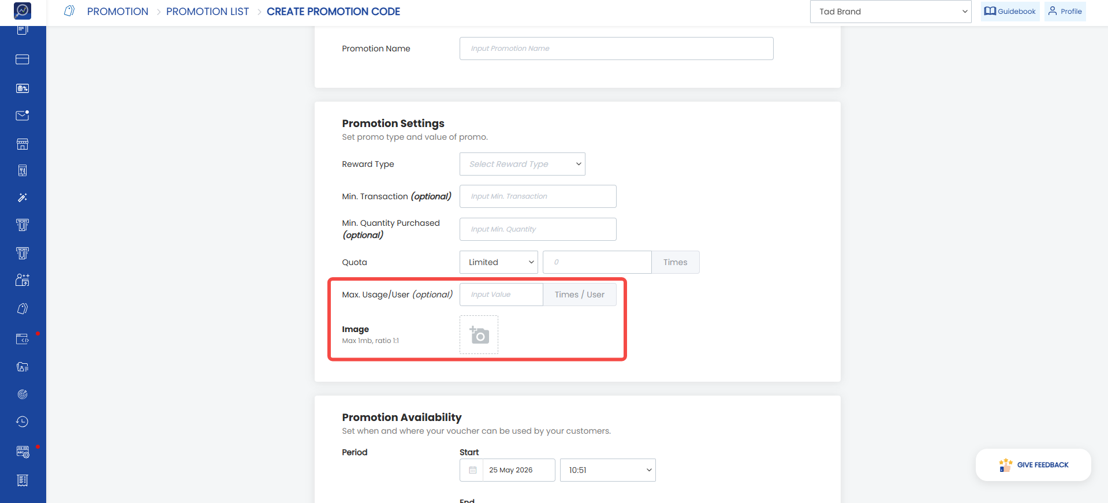1108x503 pixels.
Task: Open the Guidebook button
Action: pyautogui.click(x=1010, y=12)
